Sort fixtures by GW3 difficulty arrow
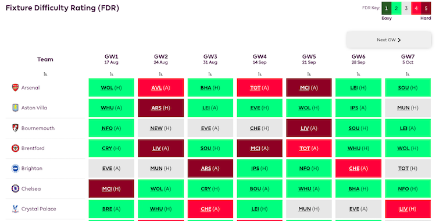 pos(210,74)
